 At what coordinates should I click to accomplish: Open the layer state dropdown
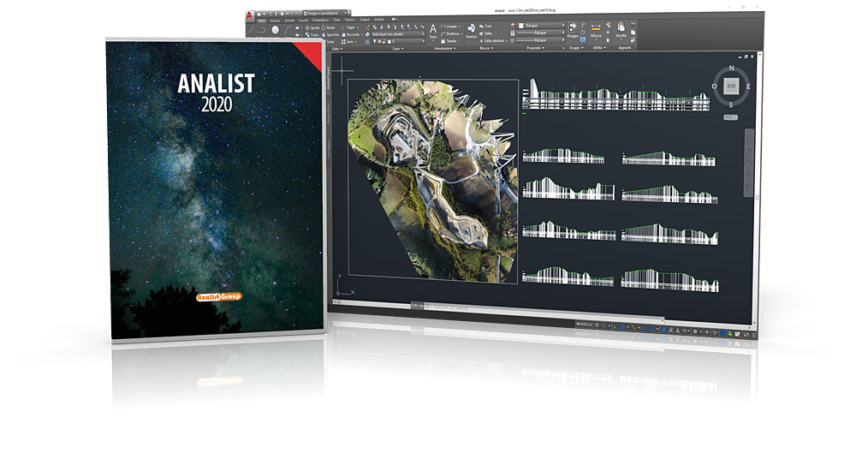(x=398, y=34)
